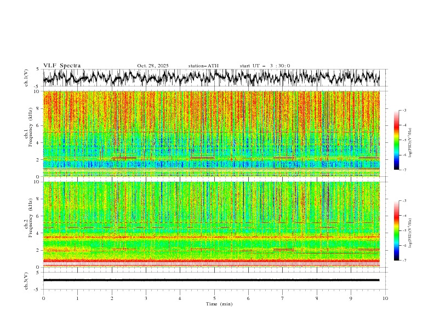The image size is (434, 335).
Task: Click the ch.1 voltage waveform trace panel
Action: tap(212, 78)
